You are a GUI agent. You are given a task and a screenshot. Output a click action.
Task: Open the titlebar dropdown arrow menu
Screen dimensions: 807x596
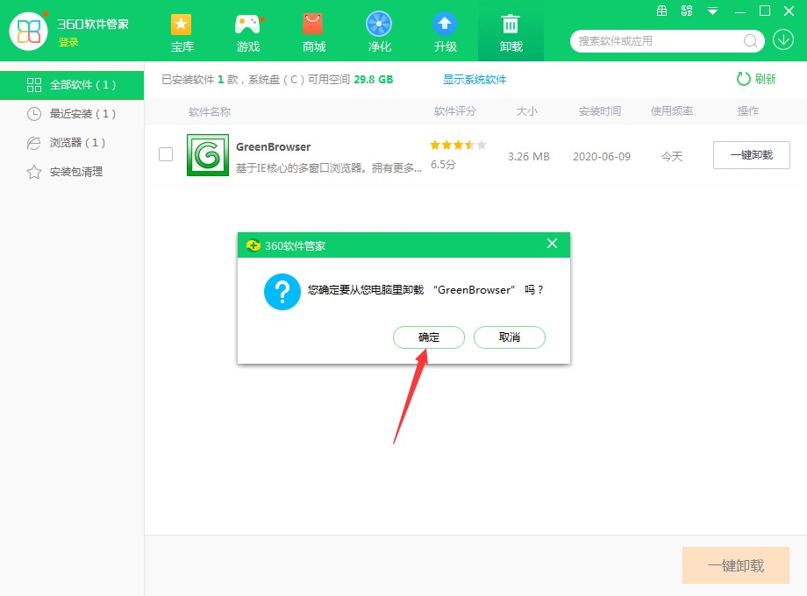tap(712, 11)
